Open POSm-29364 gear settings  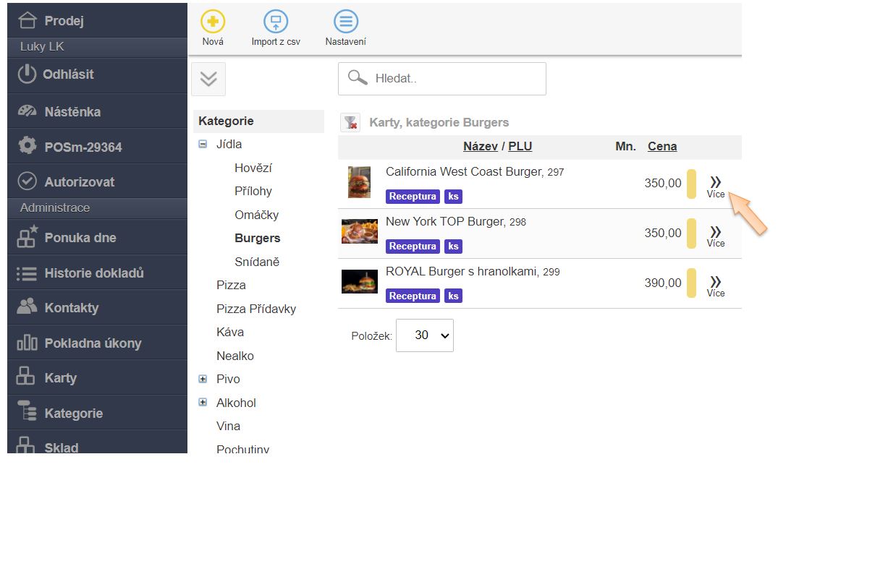click(27, 147)
